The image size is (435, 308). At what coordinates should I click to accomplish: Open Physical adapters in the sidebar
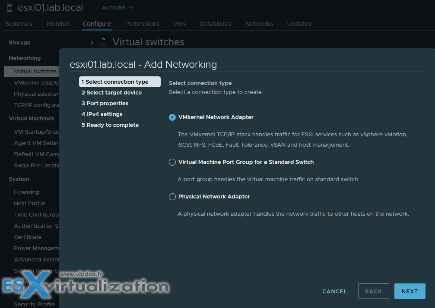coord(37,94)
